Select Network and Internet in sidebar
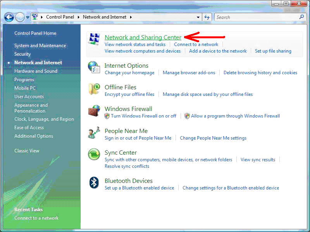The width and height of the screenshot is (310, 232). point(38,63)
